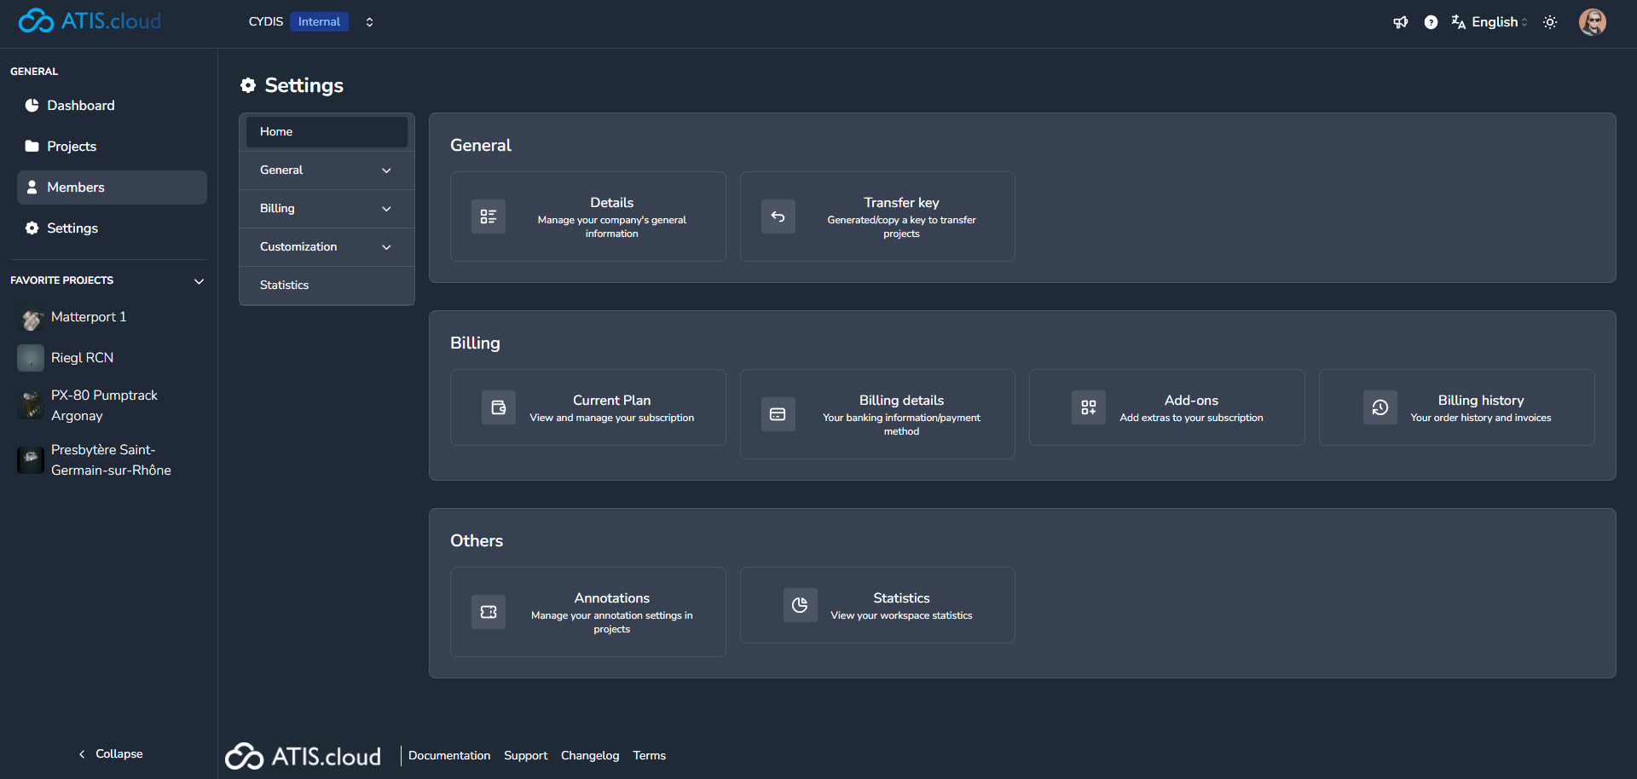1637x779 pixels.
Task: Open the Documentation footer link
Action: 449,756
